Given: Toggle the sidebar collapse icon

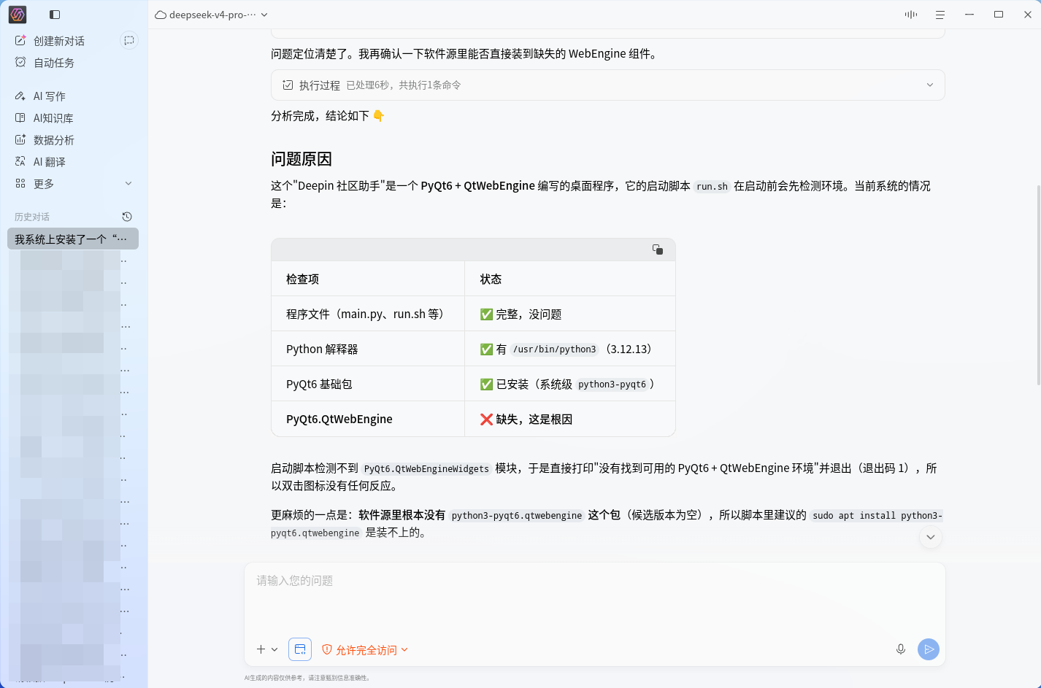Looking at the screenshot, I should pos(55,15).
